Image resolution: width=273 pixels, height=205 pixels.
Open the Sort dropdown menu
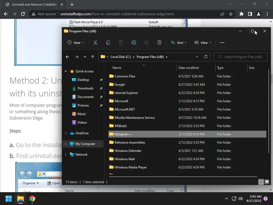(x=179, y=42)
